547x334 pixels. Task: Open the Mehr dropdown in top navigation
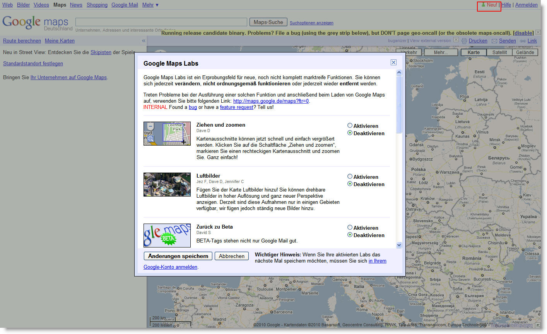(x=150, y=5)
